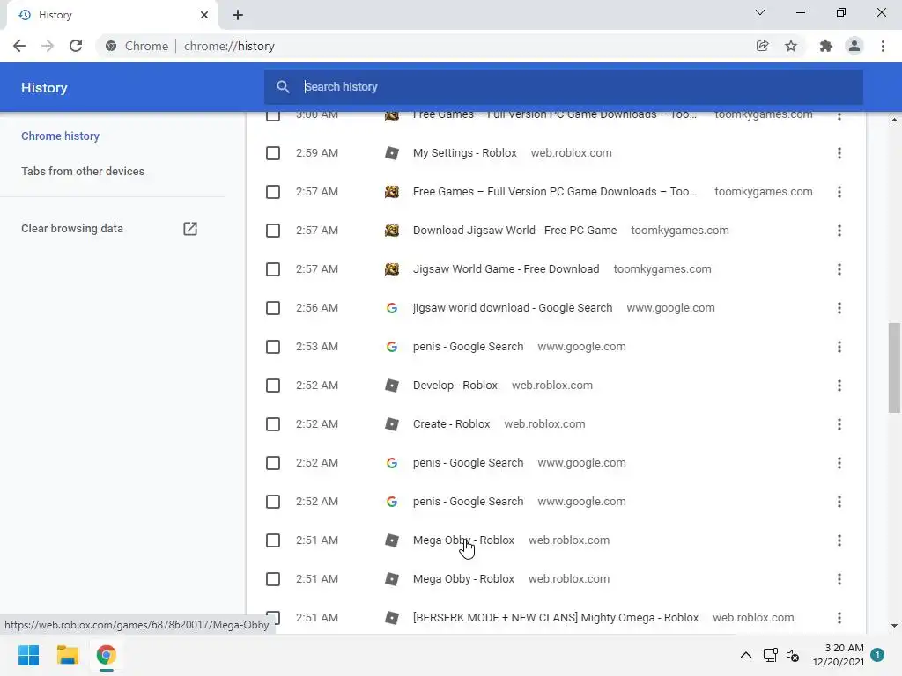Open notification center badge

[x=877, y=655]
